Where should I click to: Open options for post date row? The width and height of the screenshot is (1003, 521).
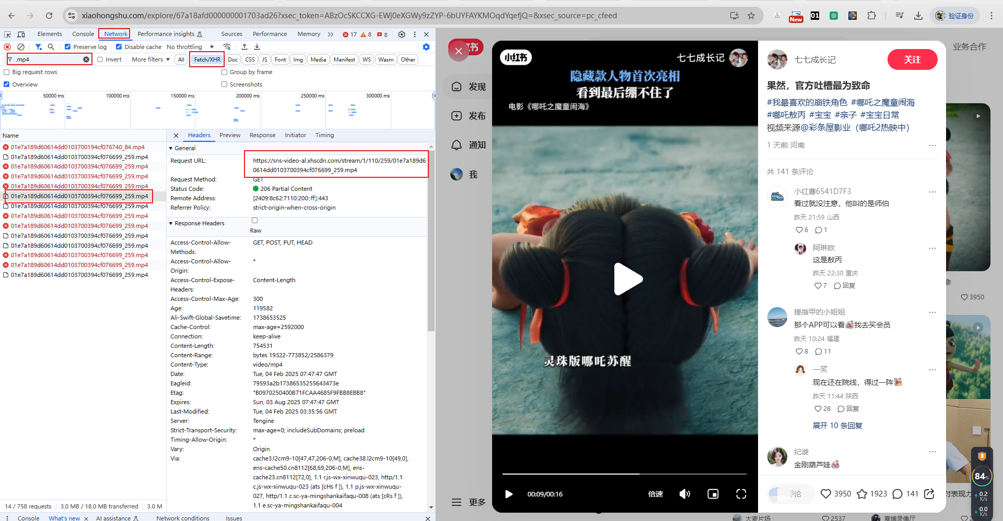(x=932, y=146)
